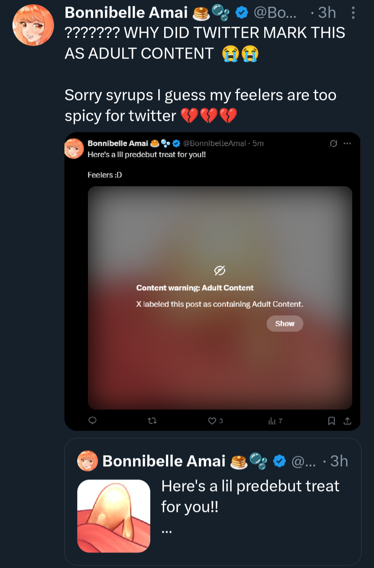The image size is (374, 568).
Task: Click the blue verified badge beside @Bo...
Action: point(242,13)
